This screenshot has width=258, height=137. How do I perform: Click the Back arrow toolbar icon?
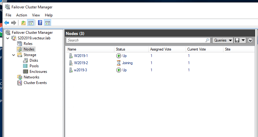[7, 23]
